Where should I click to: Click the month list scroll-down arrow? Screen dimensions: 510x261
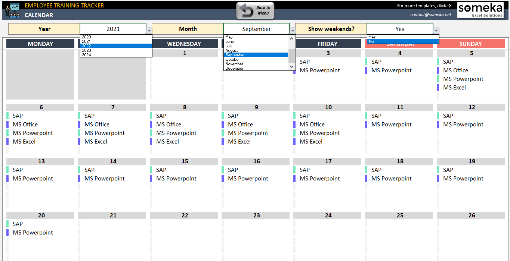[x=292, y=67]
